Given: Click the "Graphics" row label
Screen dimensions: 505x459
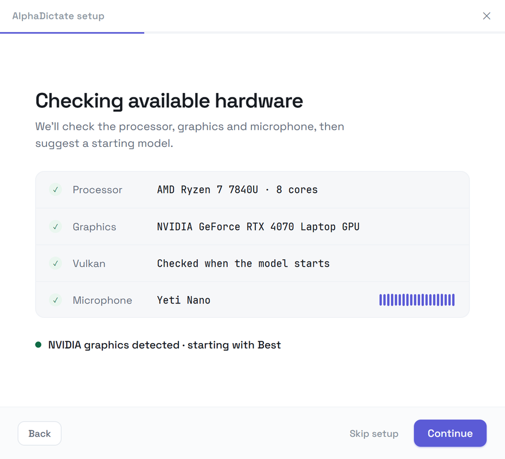Looking at the screenshot, I should [94, 227].
